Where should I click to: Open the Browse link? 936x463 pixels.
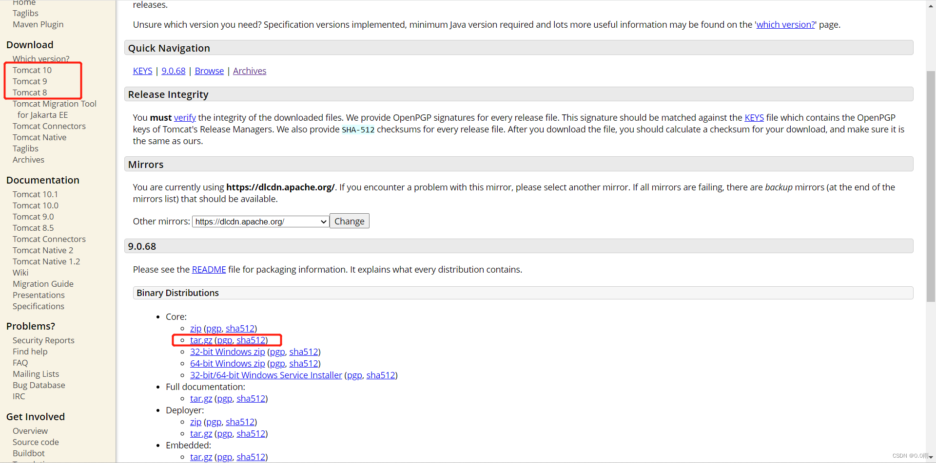tap(209, 71)
